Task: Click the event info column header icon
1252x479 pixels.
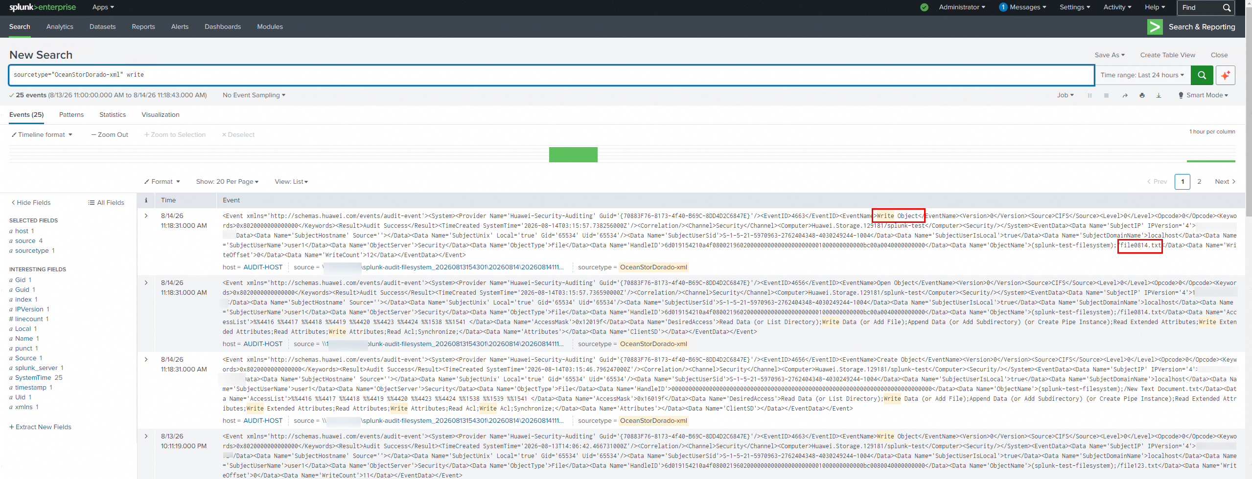Action: [x=146, y=200]
